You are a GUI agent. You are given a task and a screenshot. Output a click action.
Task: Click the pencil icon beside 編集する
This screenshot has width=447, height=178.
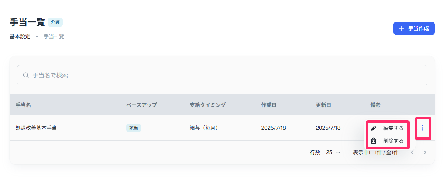coord(374,128)
